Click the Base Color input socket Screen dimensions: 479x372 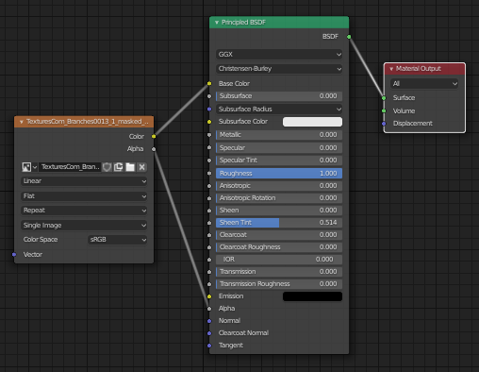[x=209, y=83]
